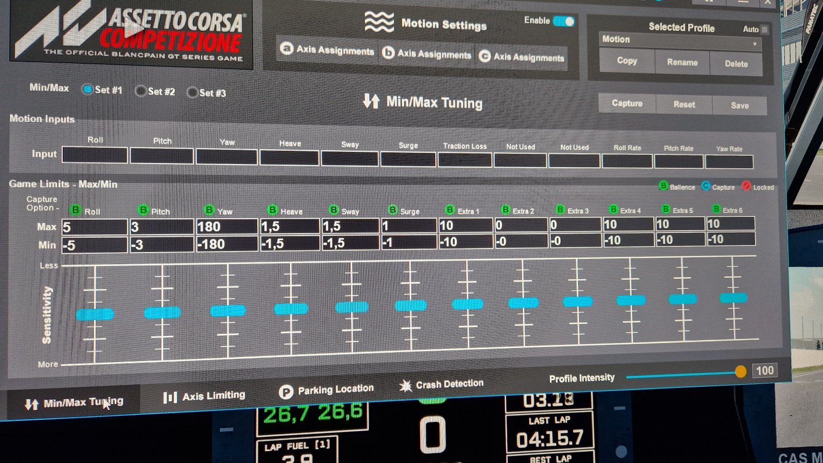823x463 pixels.
Task: Switch to the Parking Location tab
Action: (326, 390)
